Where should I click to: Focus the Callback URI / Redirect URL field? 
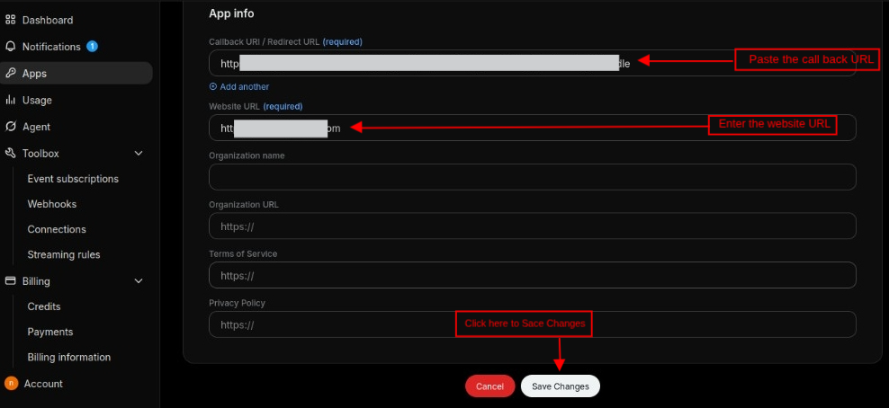[533, 64]
